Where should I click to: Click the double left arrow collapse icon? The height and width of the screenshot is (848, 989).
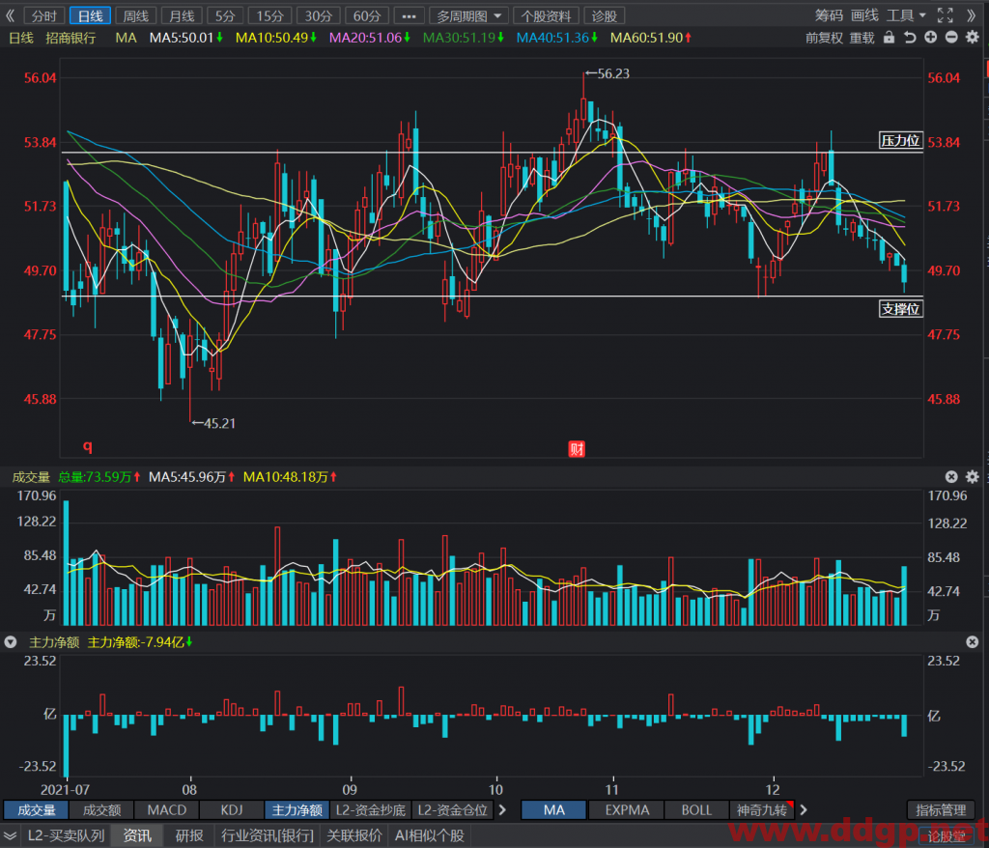pyautogui.click(x=10, y=15)
